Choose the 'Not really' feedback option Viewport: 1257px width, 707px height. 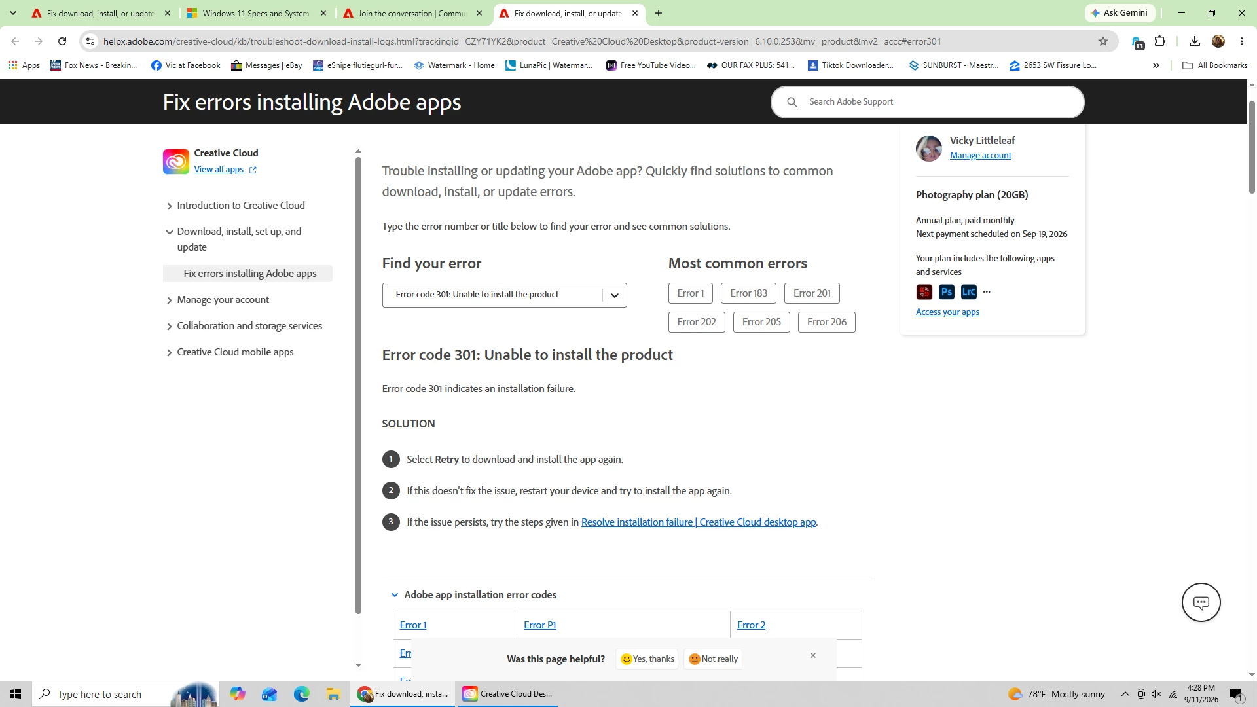(714, 659)
